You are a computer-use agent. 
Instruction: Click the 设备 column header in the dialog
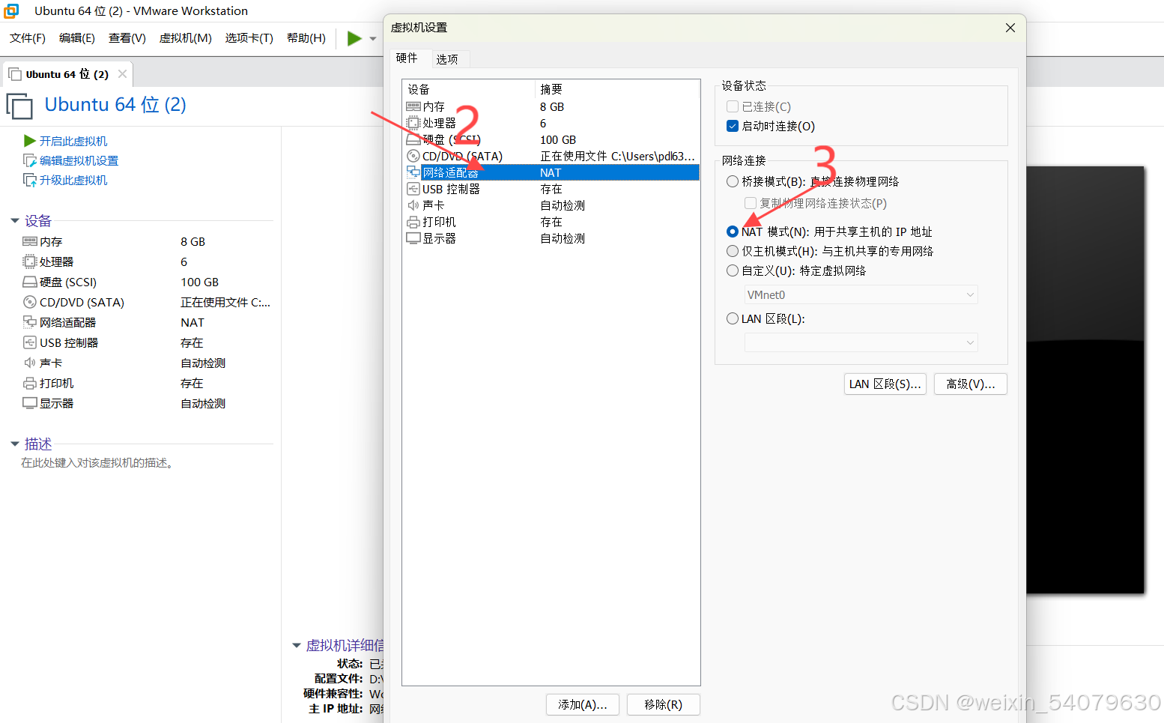coord(469,89)
